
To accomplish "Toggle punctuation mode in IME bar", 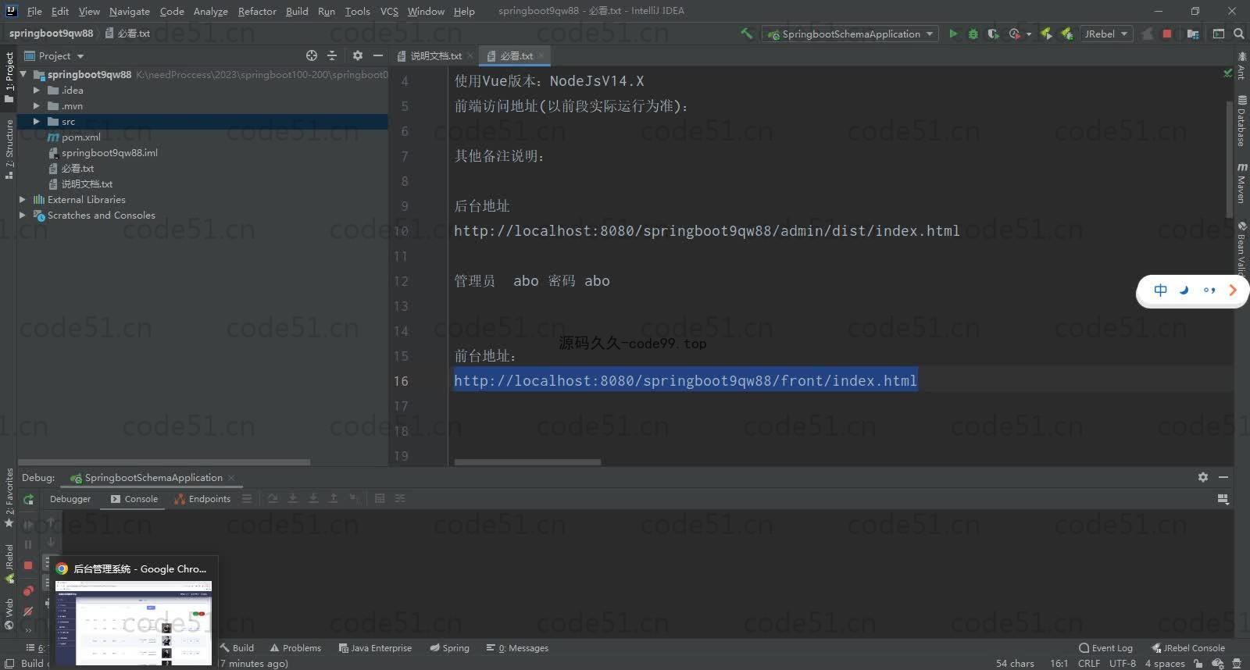I will point(1209,290).
